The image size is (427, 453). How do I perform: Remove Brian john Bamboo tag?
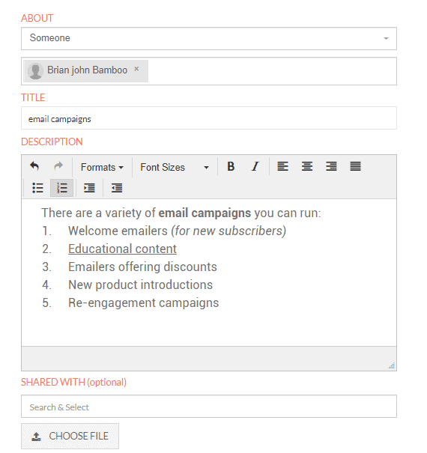pyautogui.click(x=136, y=69)
